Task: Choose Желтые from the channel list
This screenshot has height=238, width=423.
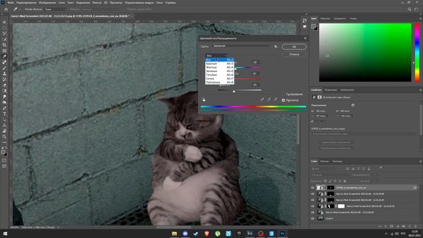Action: click(219, 67)
